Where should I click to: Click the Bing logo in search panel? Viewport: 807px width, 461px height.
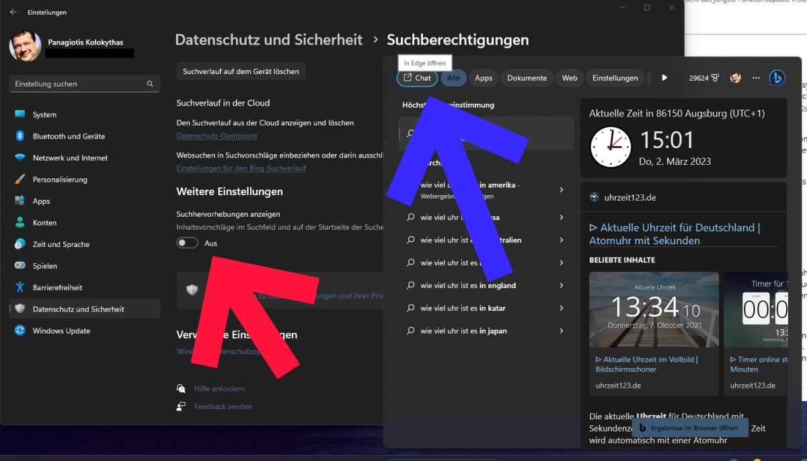[x=777, y=78]
